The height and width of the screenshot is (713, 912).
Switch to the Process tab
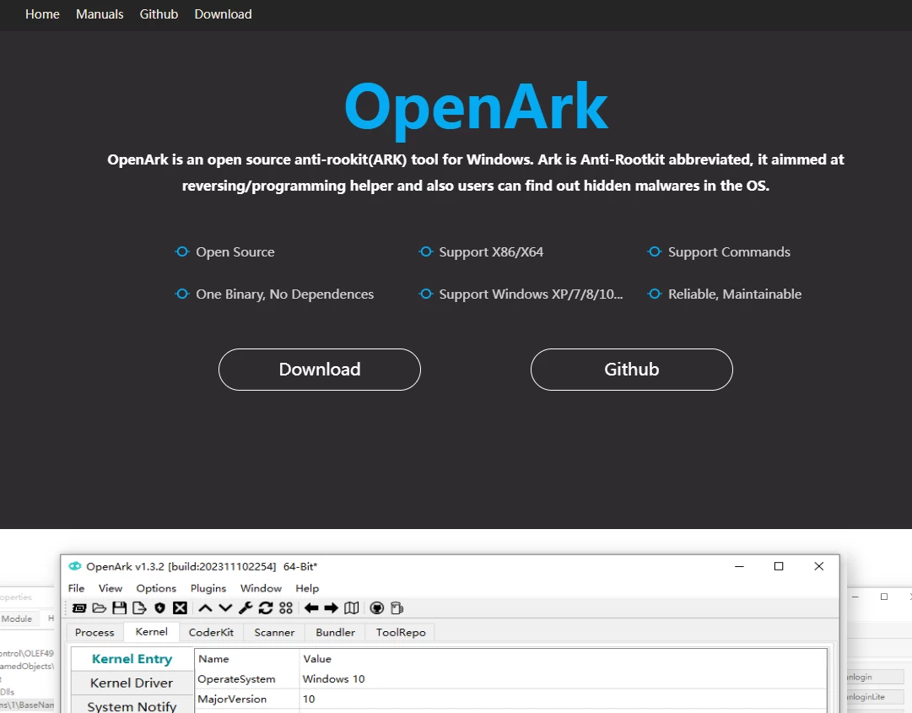coord(94,632)
